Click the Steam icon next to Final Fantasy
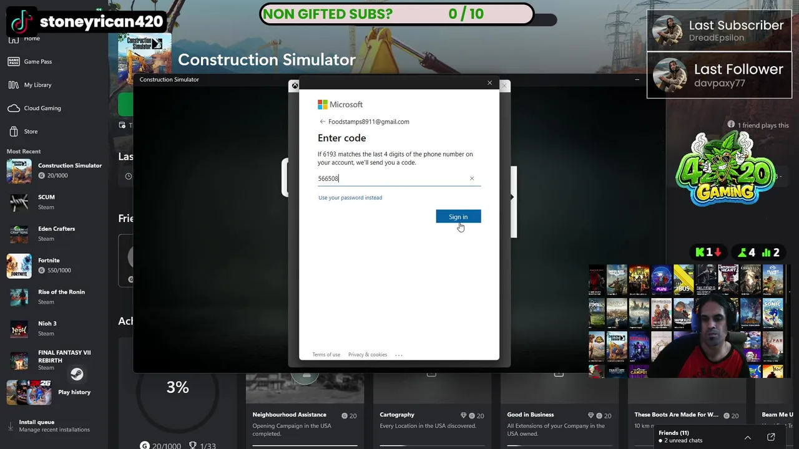The width and height of the screenshot is (799, 449). (x=77, y=374)
